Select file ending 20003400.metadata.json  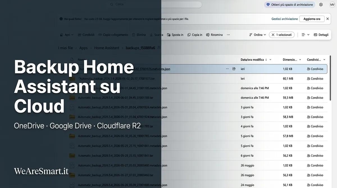click(122, 165)
